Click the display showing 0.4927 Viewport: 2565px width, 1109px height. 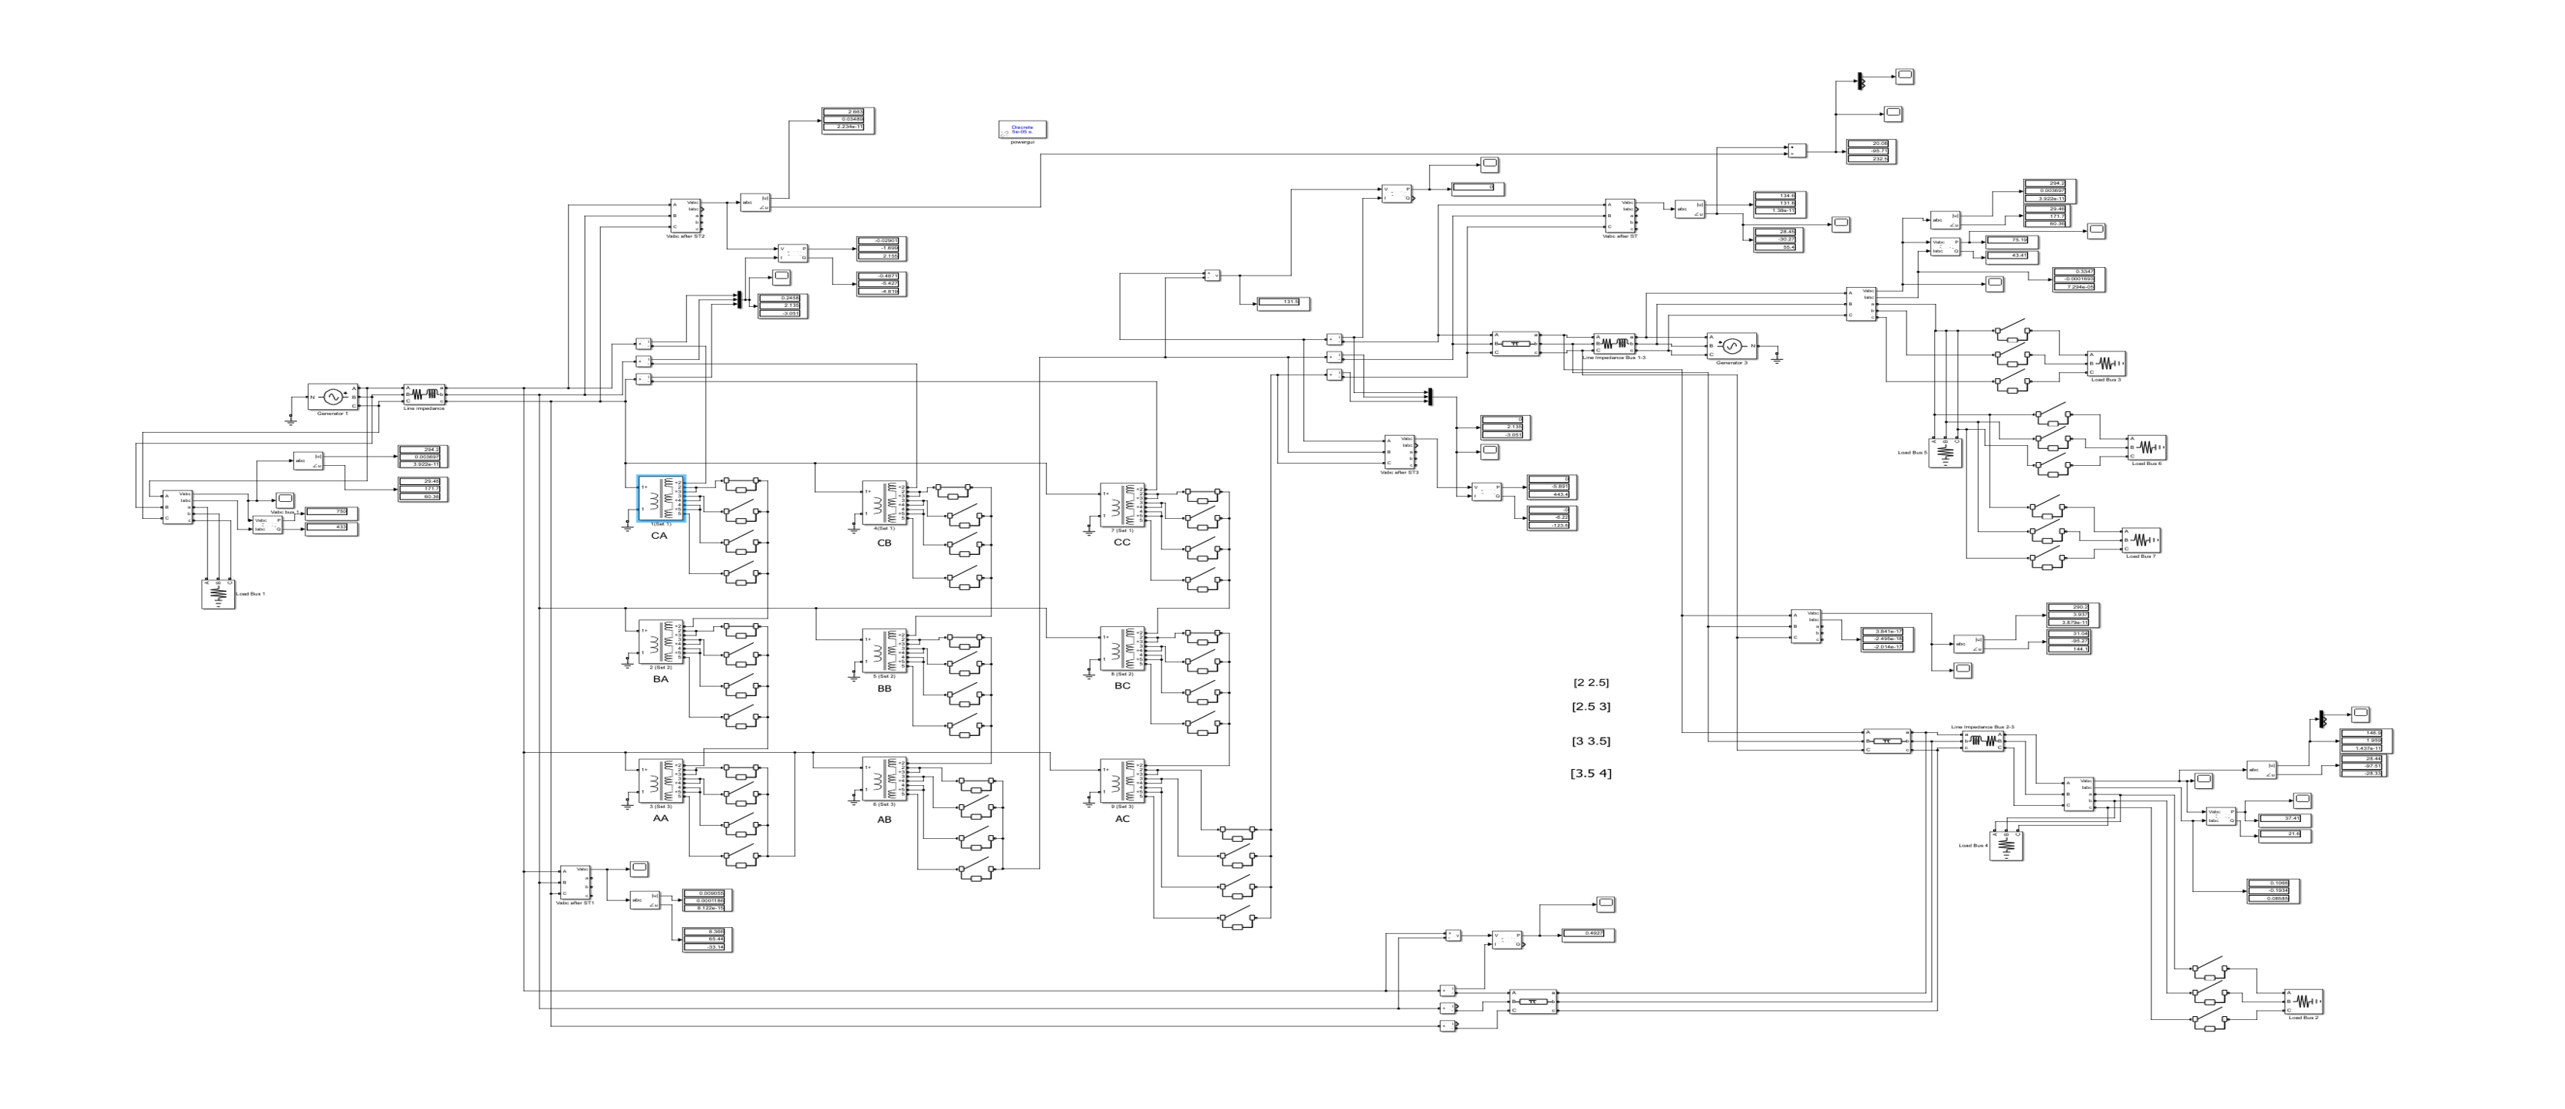click(1588, 935)
